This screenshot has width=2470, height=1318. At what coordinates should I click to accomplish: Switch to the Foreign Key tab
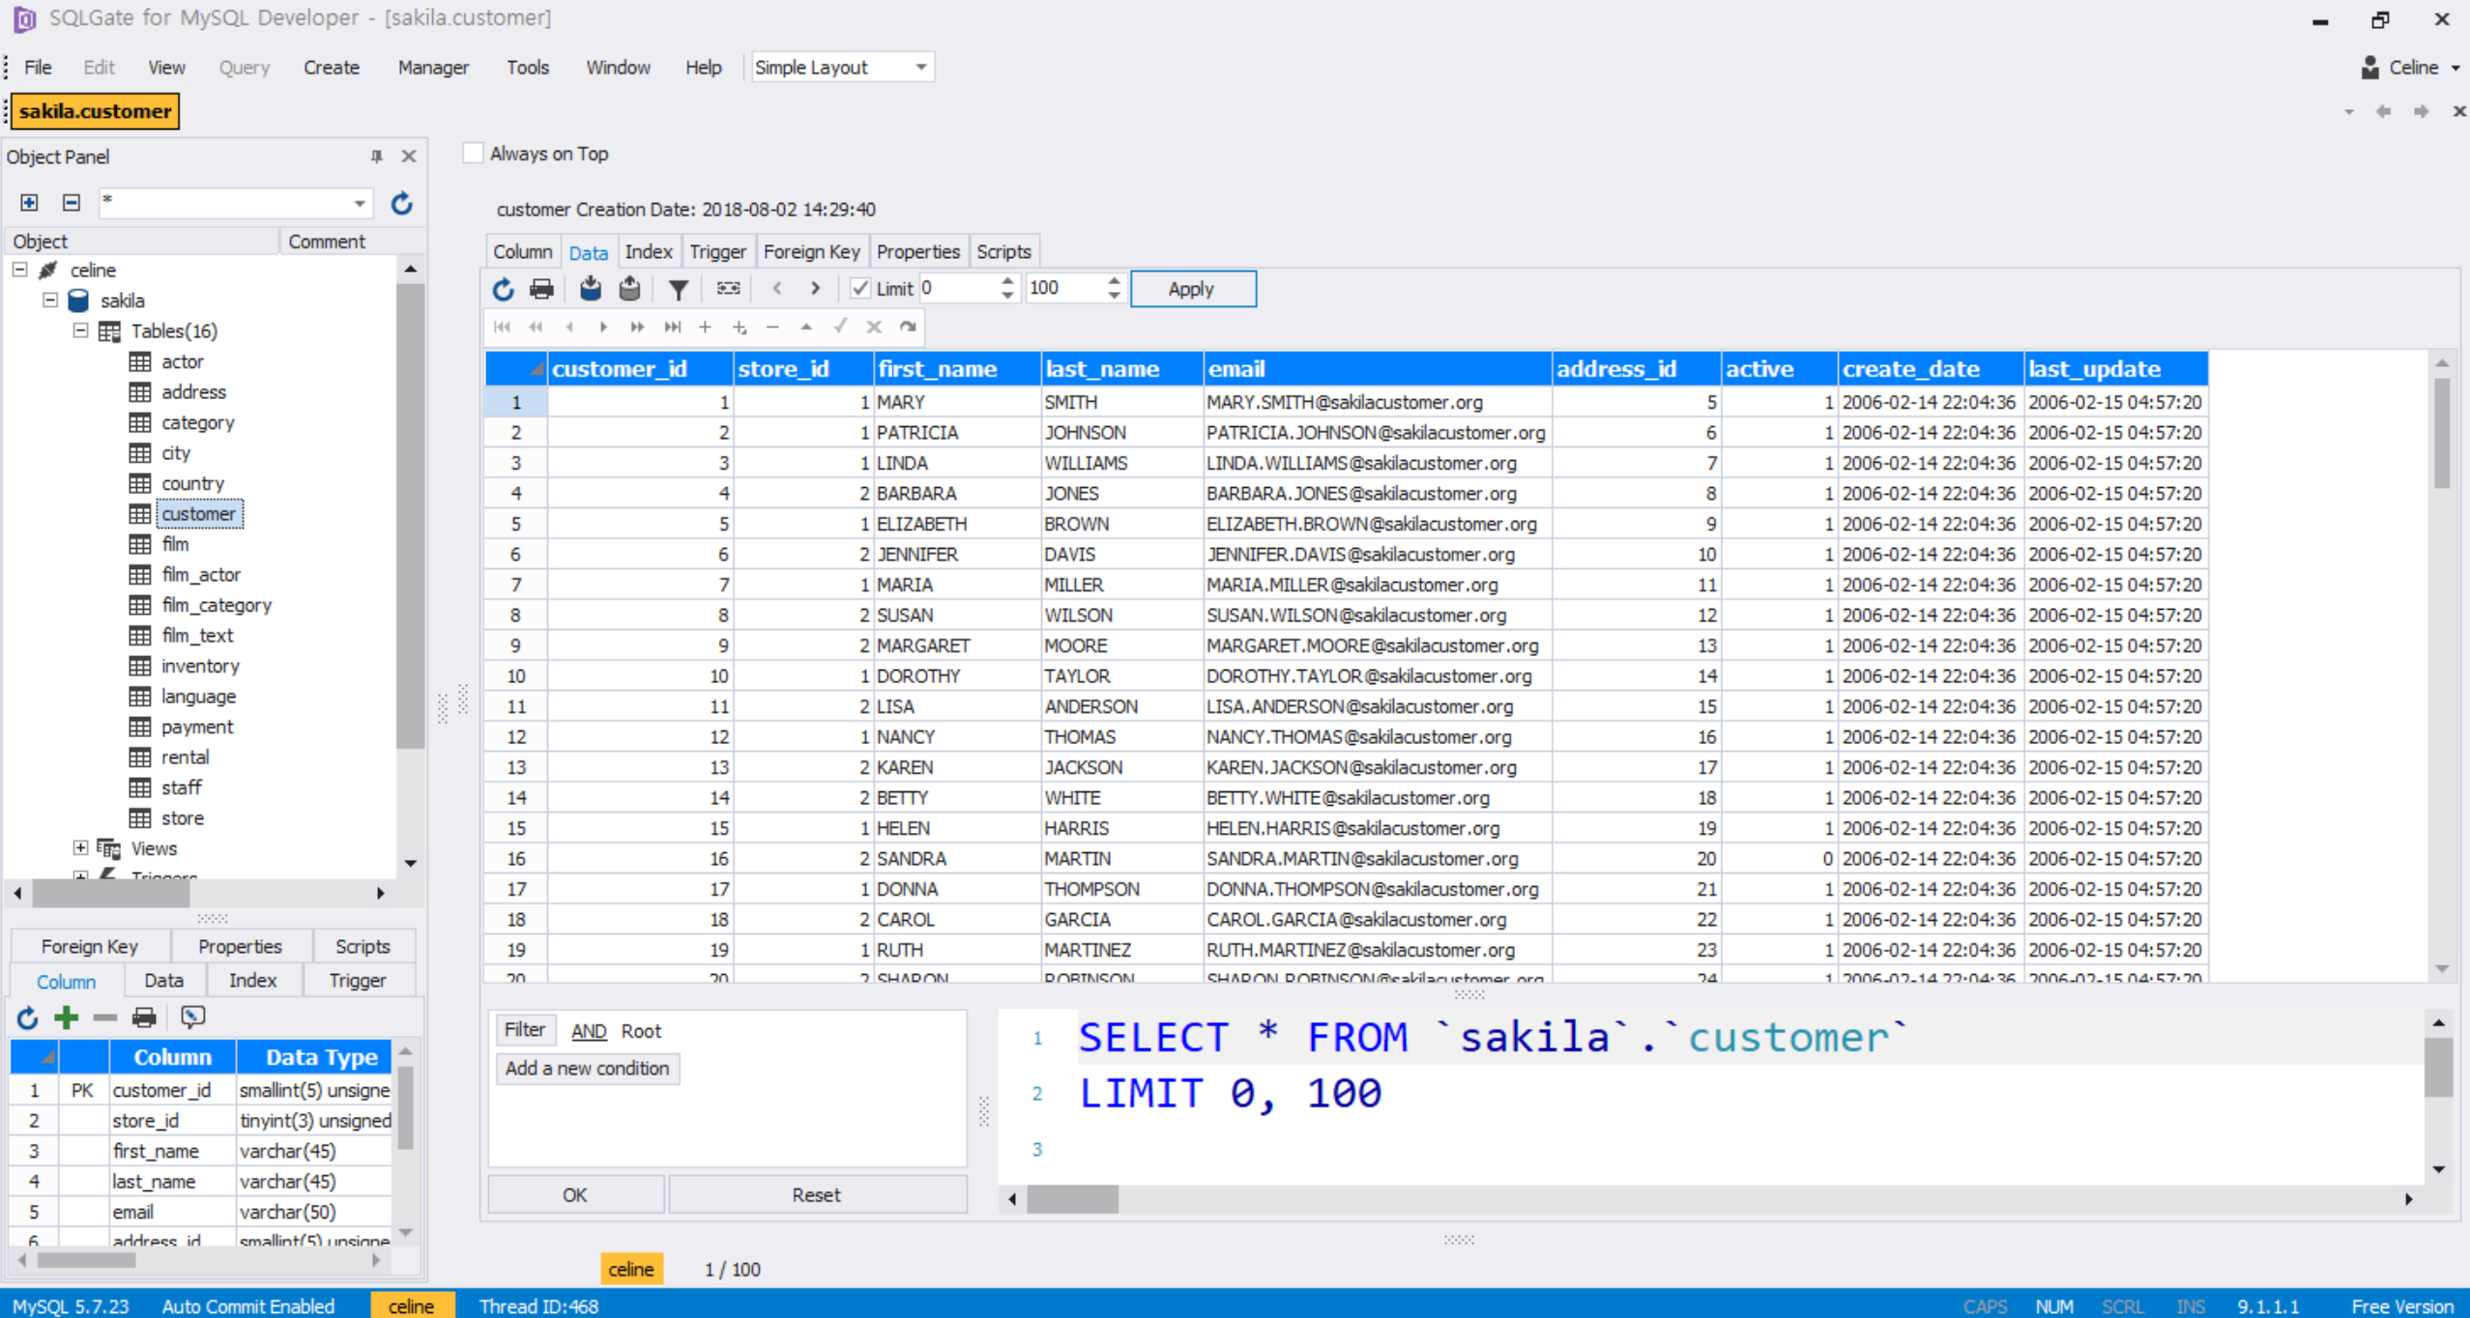(812, 250)
